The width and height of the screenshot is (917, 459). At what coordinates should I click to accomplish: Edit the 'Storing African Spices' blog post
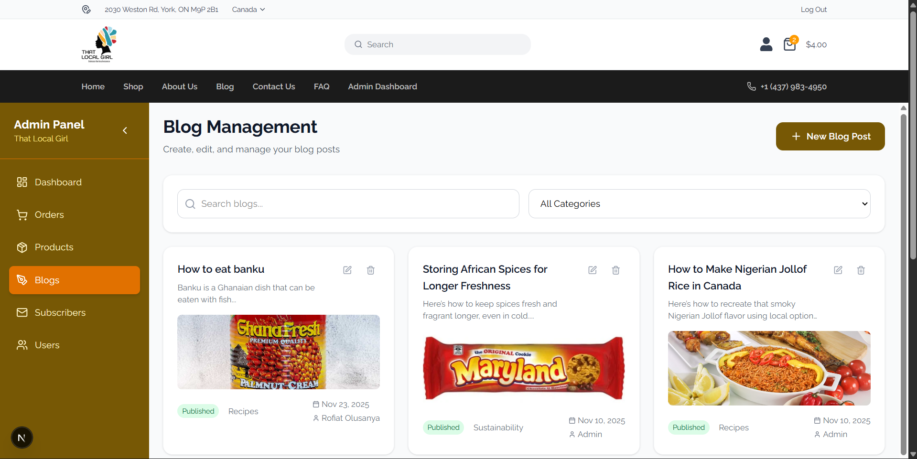click(x=593, y=270)
